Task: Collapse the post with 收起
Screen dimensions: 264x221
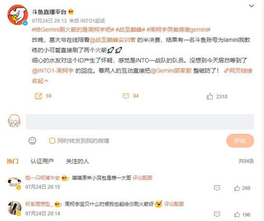Action: (40, 81)
